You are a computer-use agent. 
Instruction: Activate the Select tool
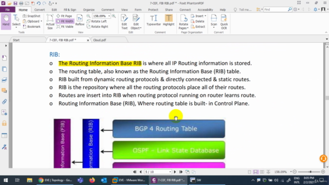click(x=16, y=21)
